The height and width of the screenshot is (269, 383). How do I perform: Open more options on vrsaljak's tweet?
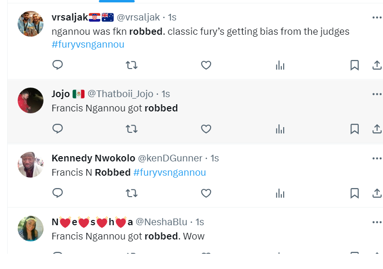377,17
